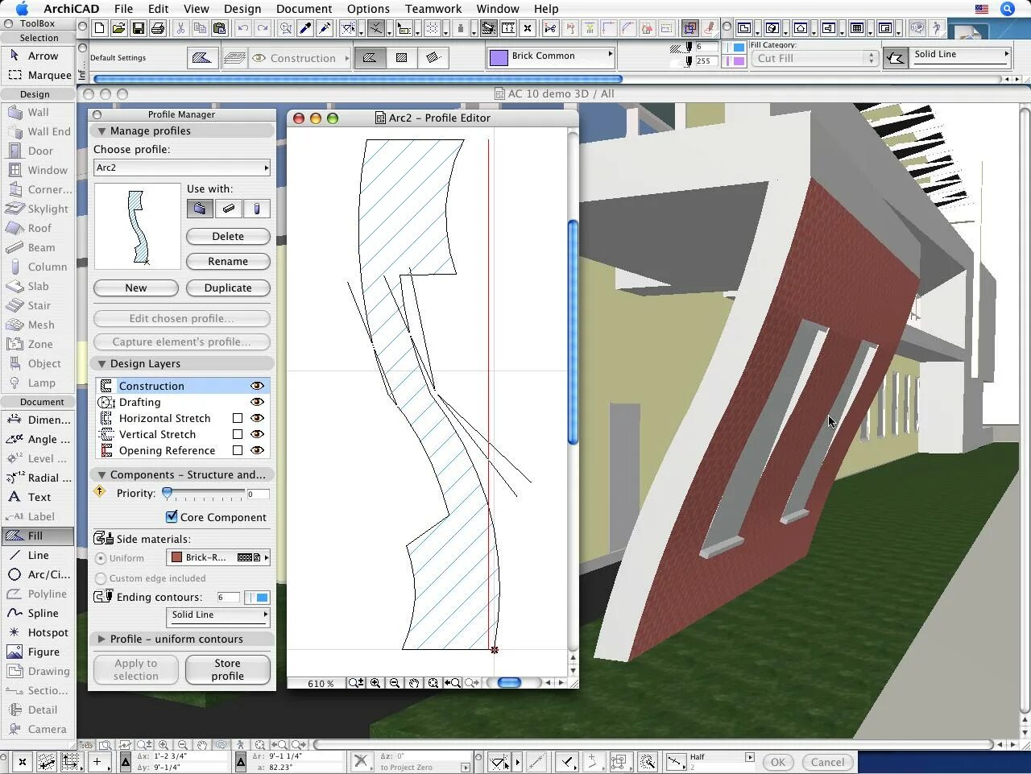Viewport: 1031px width, 774px height.
Task: Open the Document menu
Action: pos(304,9)
